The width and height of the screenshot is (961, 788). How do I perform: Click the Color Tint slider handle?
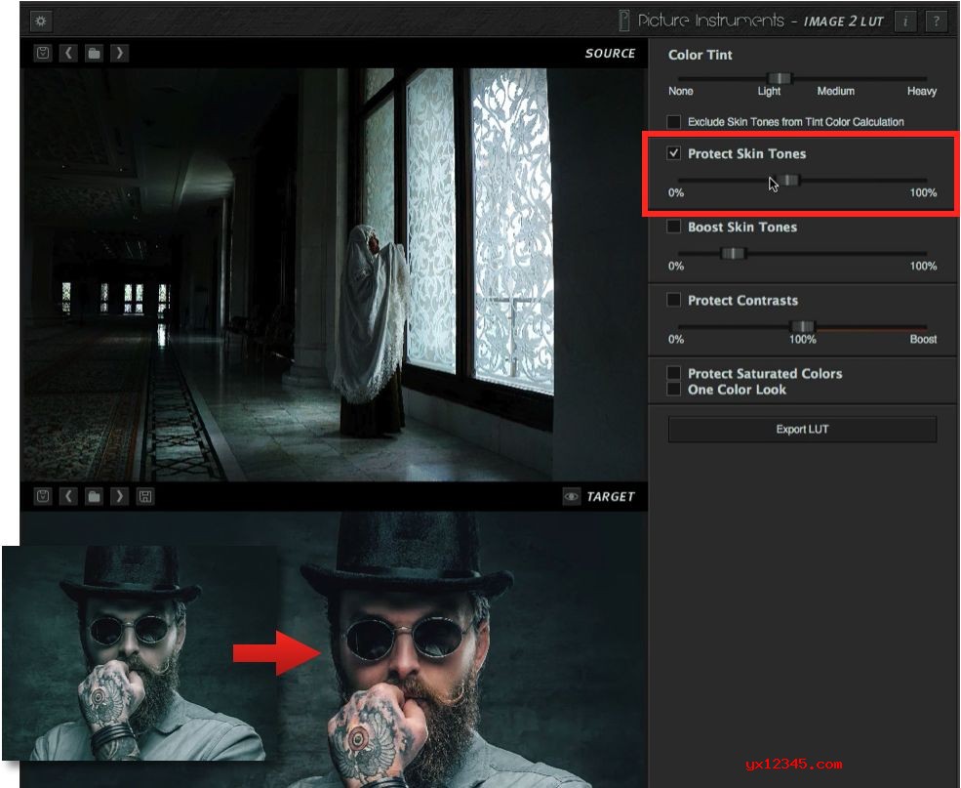tap(779, 78)
